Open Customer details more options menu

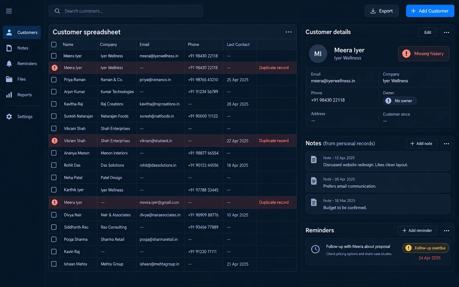click(x=447, y=32)
